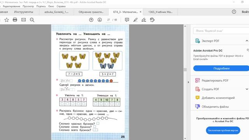This screenshot has width=249, height=140.
Task: Click the star bookmark icon
Action: tap(7, 20)
